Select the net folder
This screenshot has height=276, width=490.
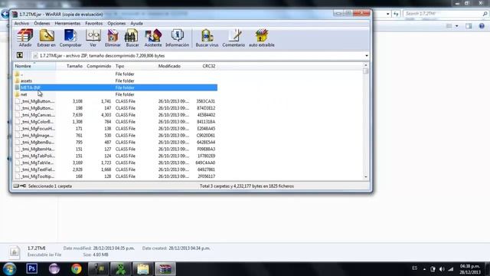coord(116,94)
